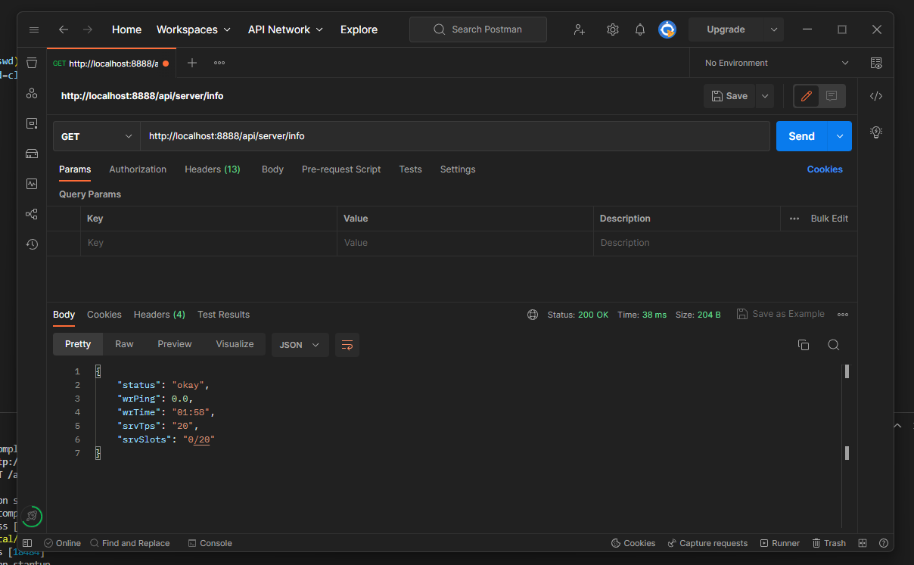
Task: Open Monitors in the sidebar
Action: 32,184
